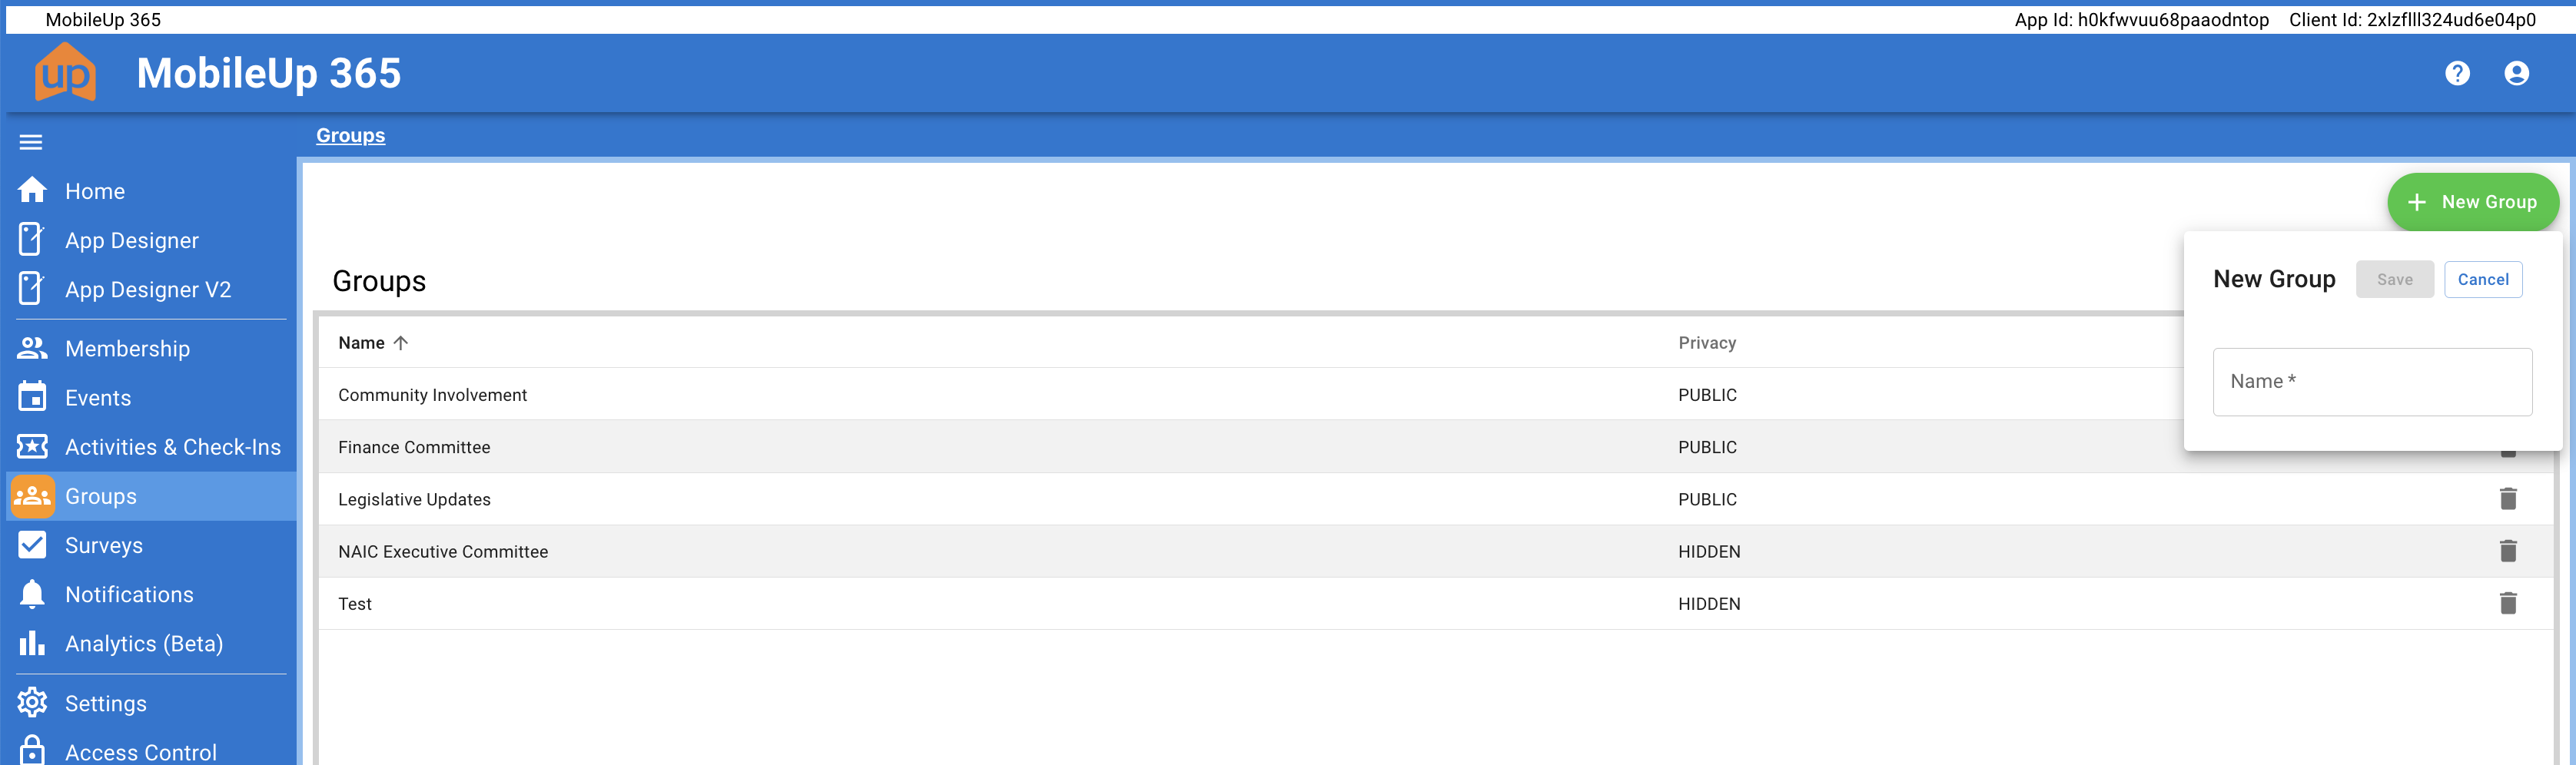Navigate to Membership page
Image resolution: width=2576 pixels, height=765 pixels.
(127, 349)
